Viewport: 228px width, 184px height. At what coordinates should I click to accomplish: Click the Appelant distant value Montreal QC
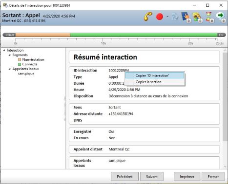119,149
